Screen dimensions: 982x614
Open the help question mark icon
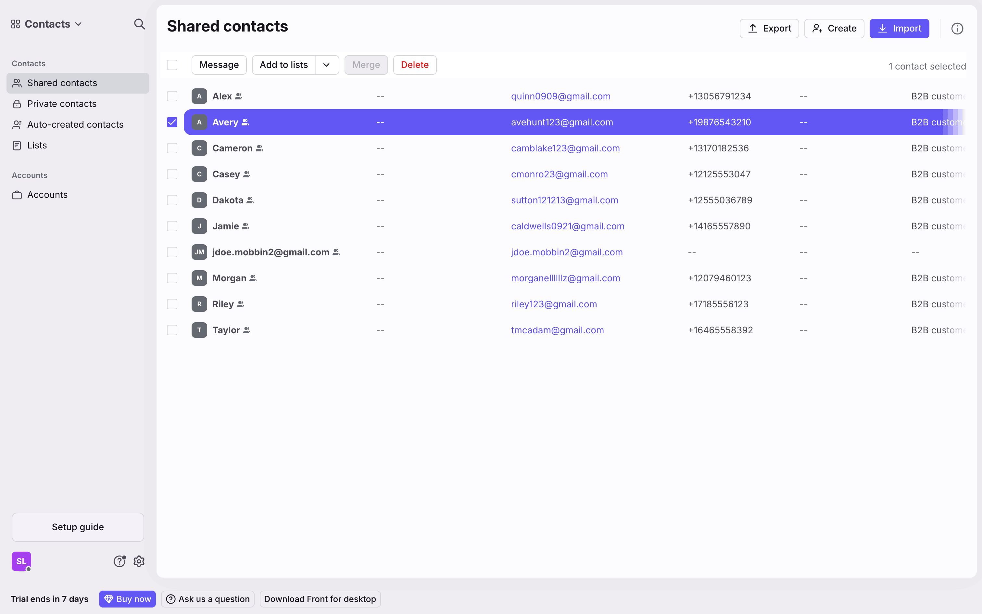[x=119, y=561]
